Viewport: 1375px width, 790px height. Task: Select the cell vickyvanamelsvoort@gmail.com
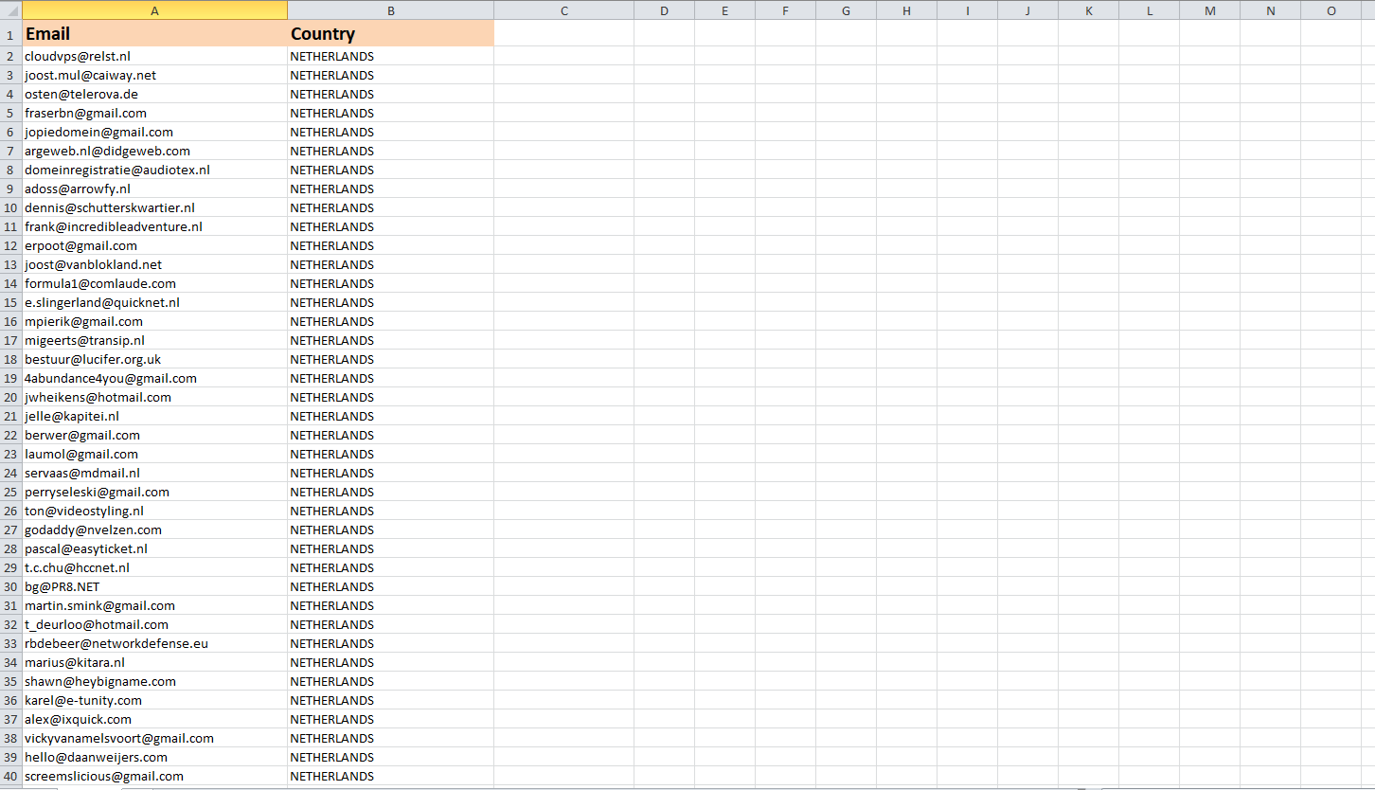pos(154,738)
